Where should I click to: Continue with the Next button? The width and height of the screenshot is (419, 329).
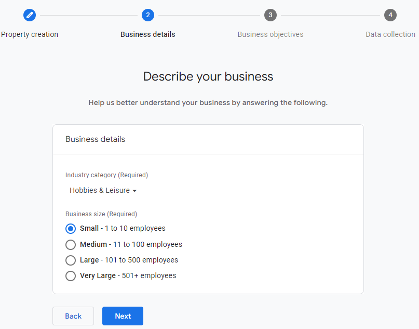123,316
